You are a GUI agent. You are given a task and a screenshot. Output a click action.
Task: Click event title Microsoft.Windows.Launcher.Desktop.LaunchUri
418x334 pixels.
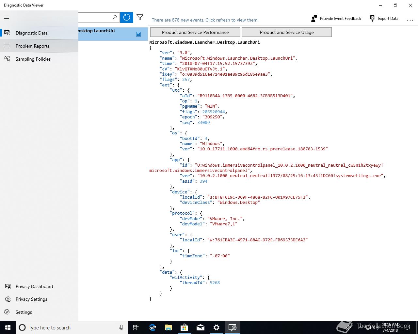point(205,42)
